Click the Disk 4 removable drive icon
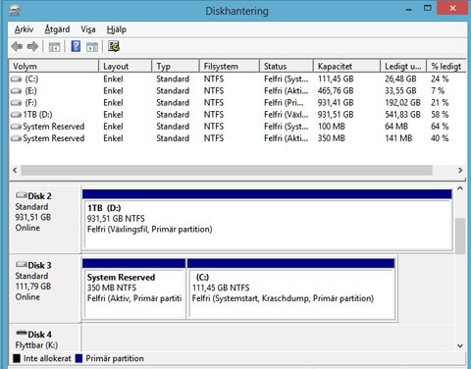 click(22, 333)
